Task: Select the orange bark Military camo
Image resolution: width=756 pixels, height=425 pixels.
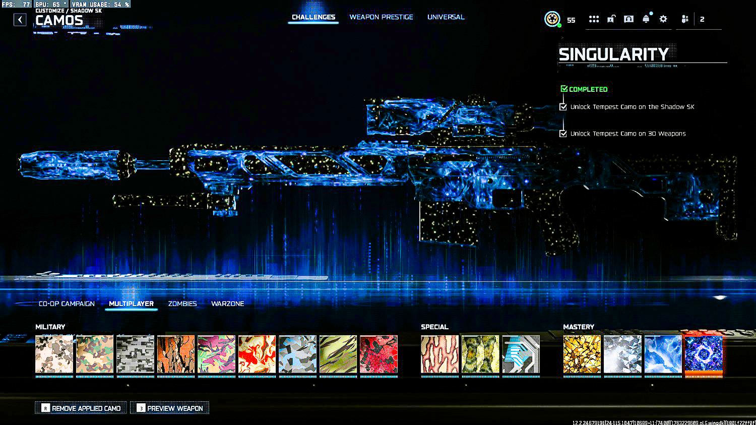Action: pos(176,354)
